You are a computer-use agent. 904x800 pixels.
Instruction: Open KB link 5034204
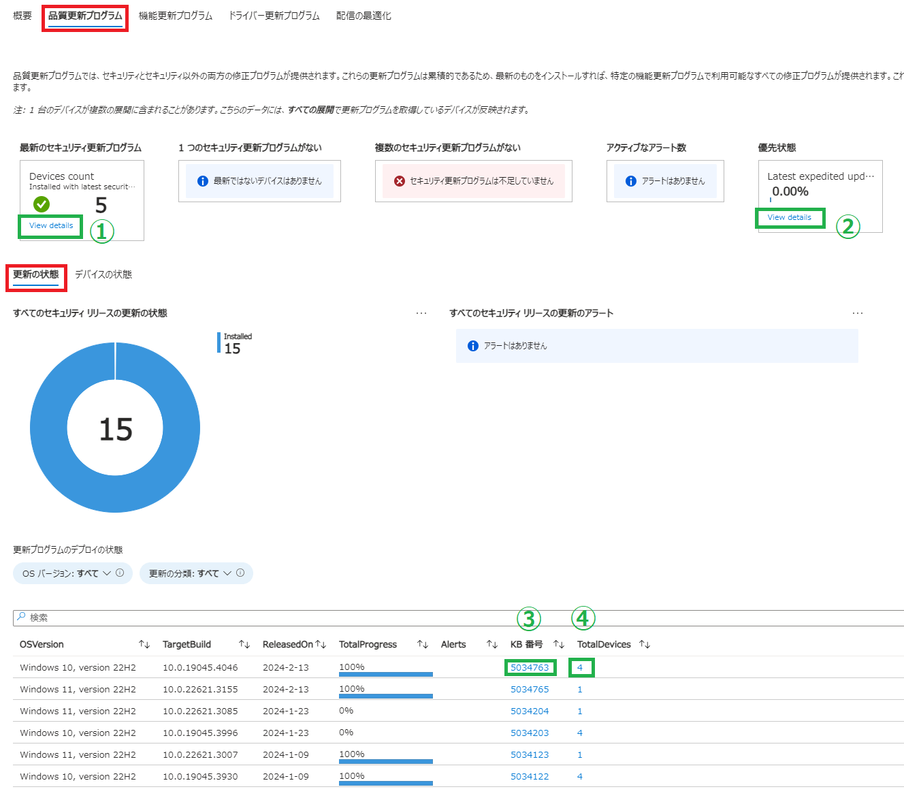(x=530, y=711)
